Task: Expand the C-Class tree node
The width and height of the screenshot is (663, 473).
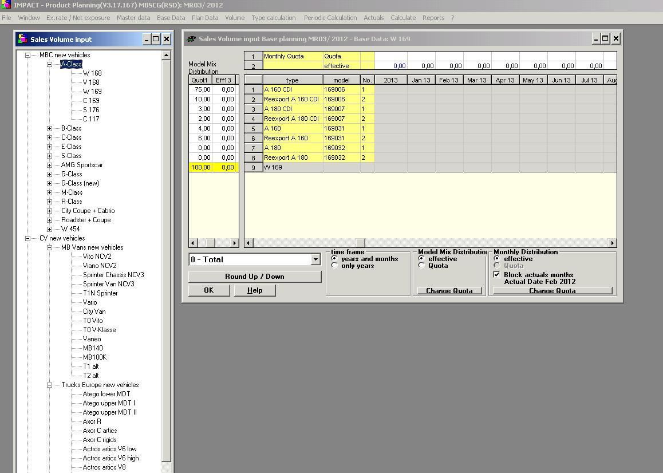Action: pos(49,137)
